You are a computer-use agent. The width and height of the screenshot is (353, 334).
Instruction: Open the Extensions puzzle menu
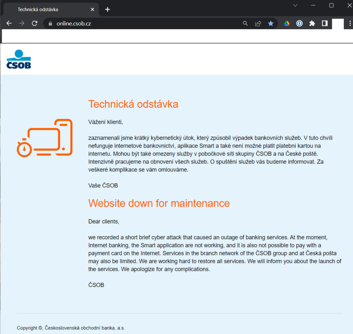tap(312, 23)
